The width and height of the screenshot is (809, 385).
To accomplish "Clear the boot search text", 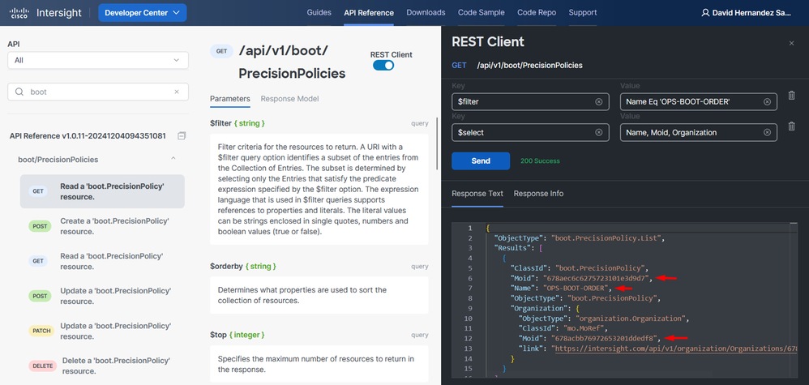I will [177, 92].
